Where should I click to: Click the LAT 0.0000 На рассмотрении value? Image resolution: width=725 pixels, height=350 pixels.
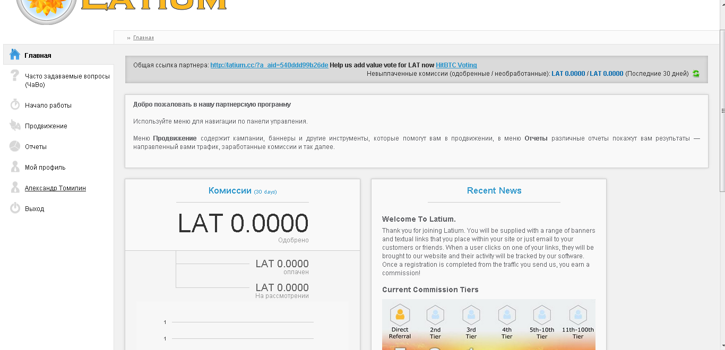(282, 287)
